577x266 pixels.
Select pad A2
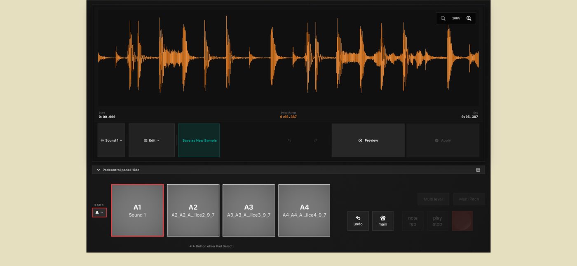(193, 210)
